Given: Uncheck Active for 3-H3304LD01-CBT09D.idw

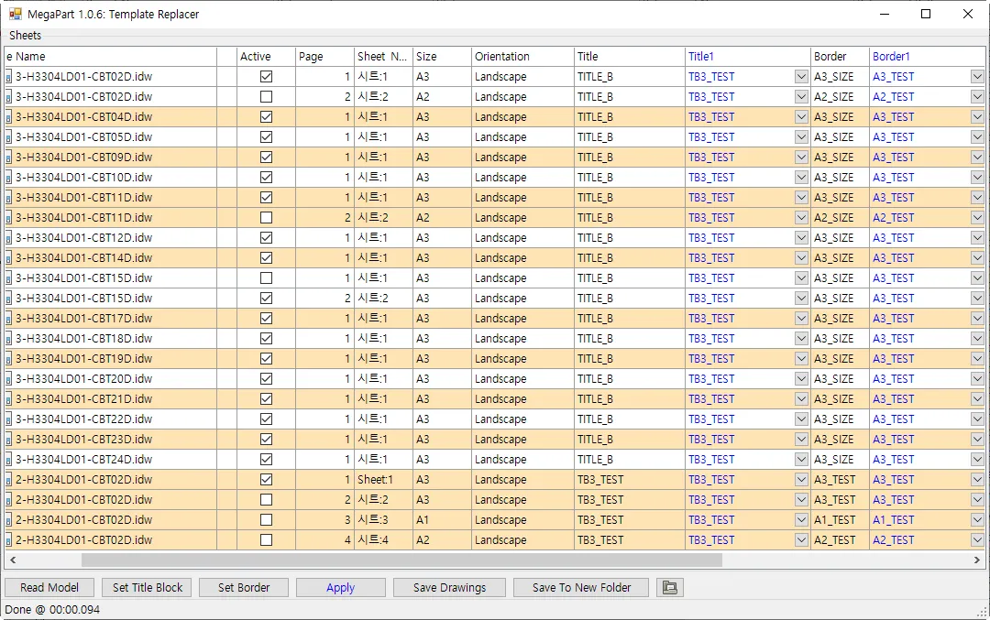Looking at the screenshot, I should (x=267, y=157).
